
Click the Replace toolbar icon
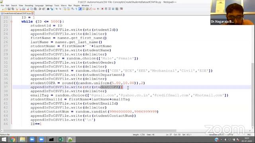click(52, 9)
